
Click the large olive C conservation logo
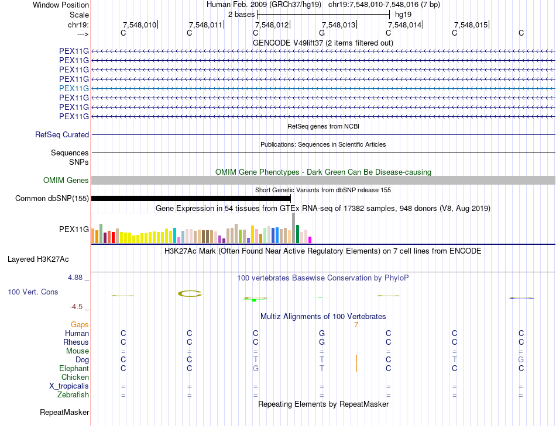pos(190,293)
